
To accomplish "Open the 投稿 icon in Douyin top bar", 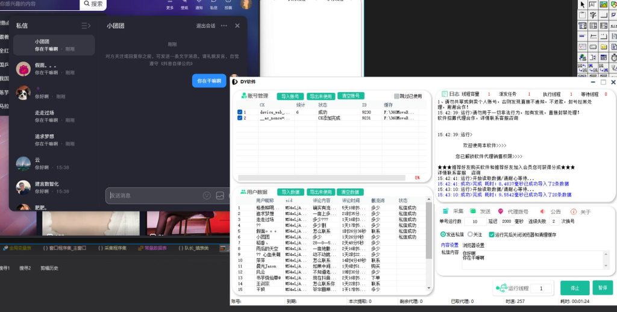I will pyautogui.click(x=228, y=4).
